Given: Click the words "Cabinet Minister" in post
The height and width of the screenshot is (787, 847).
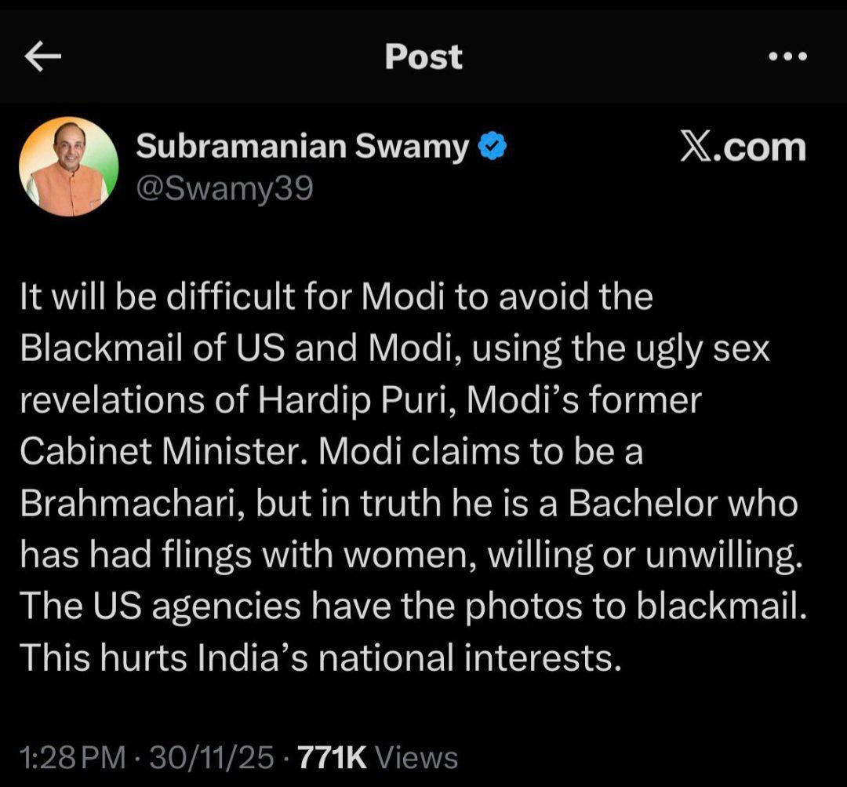Looking at the screenshot, I should click(167, 451).
